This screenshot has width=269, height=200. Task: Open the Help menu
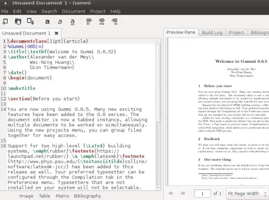click(x=116, y=11)
